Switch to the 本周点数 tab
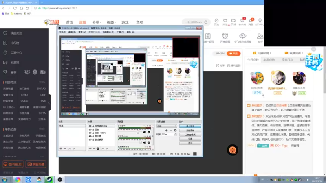The width and height of the screenshot is (326, 183). coord(269,60)
